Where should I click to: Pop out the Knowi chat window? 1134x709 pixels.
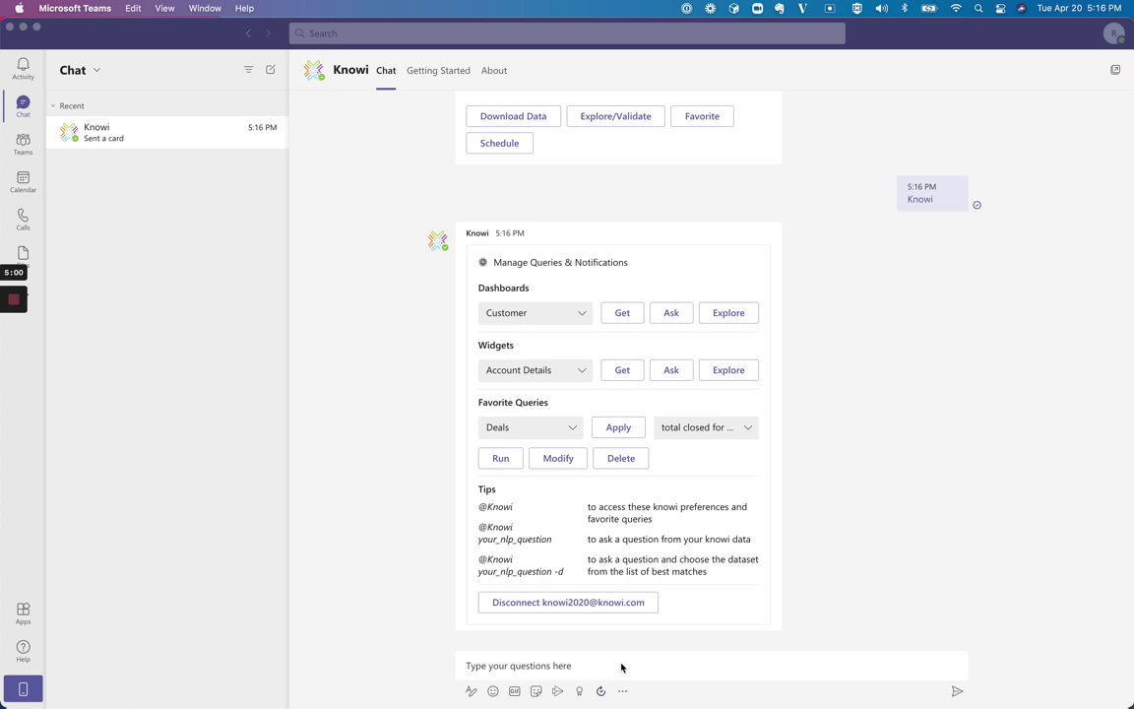[1115, 70]
